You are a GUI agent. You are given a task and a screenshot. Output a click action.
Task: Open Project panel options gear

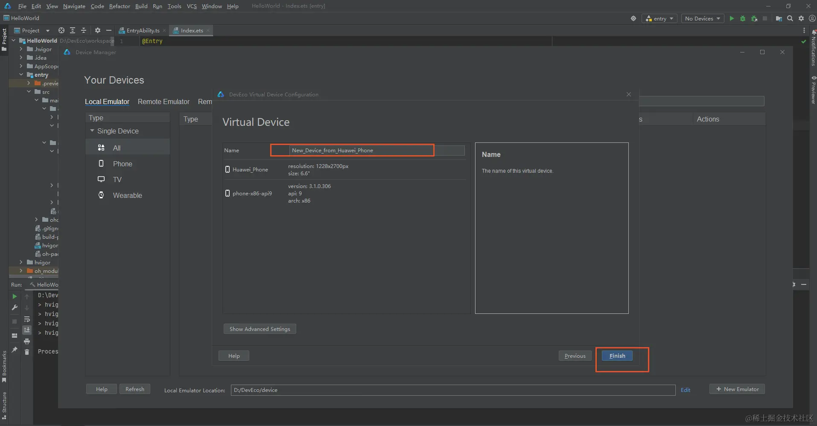coord(98,30)
